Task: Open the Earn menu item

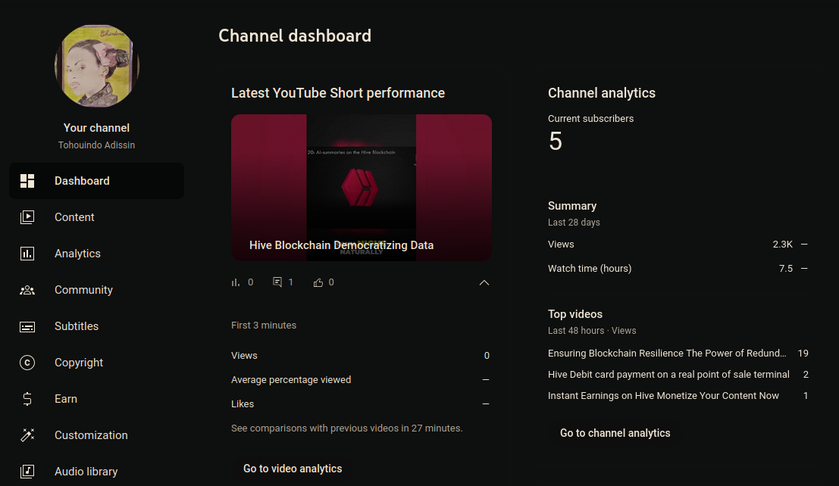Action: tap(96, 399)
